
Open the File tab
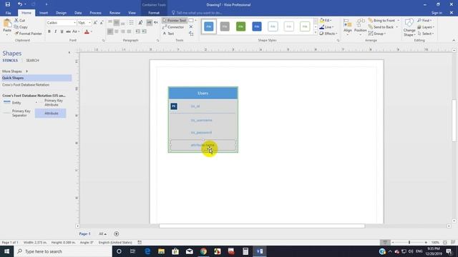coord(8,13)
